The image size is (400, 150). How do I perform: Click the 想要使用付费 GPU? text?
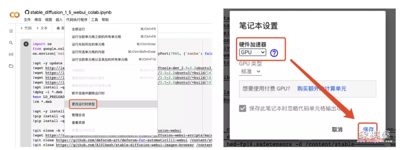(267, 89)
